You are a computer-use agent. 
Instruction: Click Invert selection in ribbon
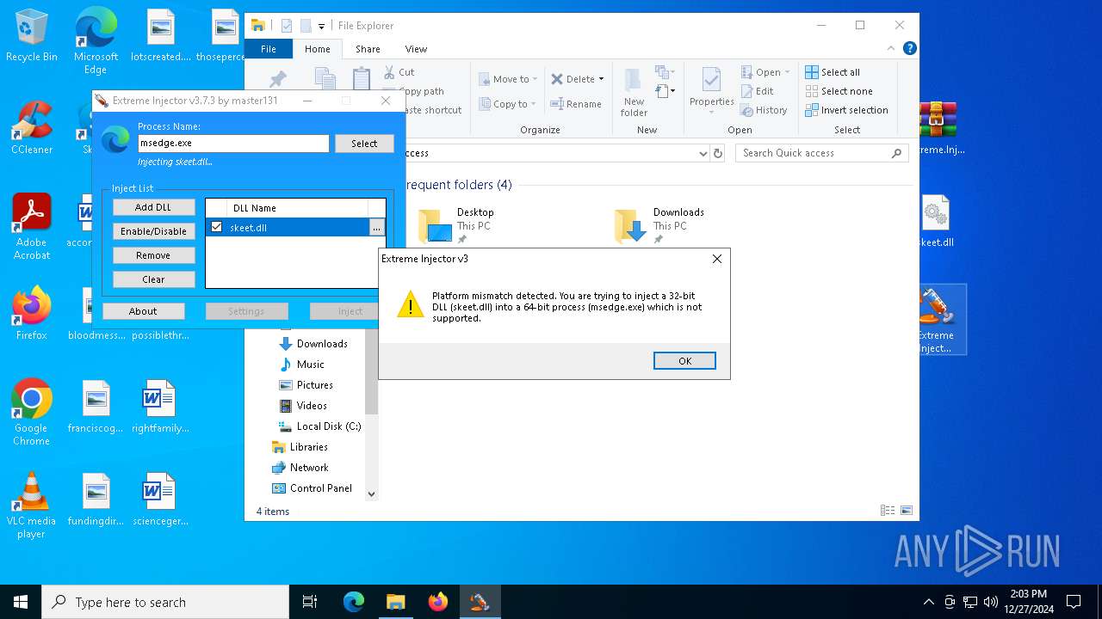[x=847, y=110]
